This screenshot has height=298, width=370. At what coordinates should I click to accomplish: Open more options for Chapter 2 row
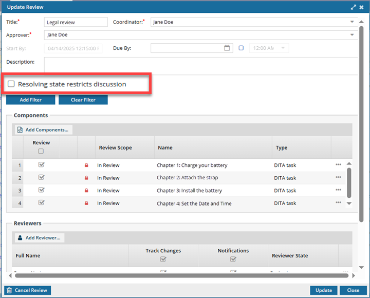338,177
